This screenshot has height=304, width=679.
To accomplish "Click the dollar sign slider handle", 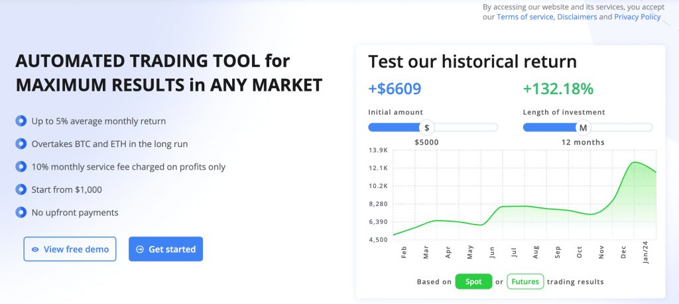I will point(427,127).
